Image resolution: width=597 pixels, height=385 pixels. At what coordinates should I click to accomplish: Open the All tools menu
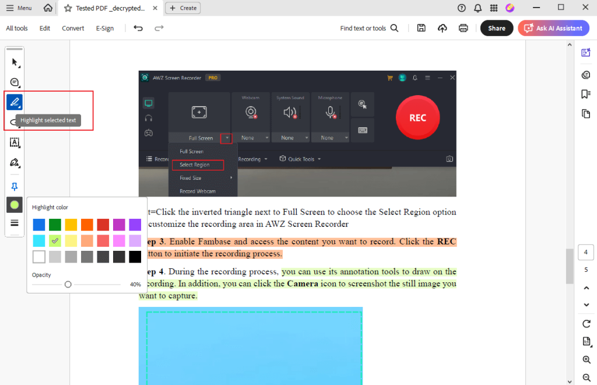pos(16,27)
